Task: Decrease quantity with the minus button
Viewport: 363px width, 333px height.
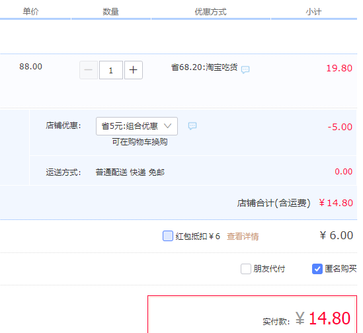Action: tap(89, 70)
